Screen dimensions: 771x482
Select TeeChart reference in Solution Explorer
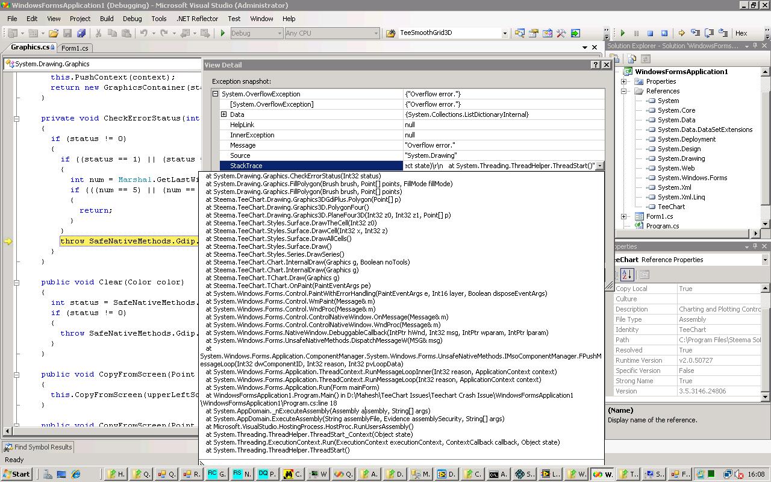(x=671, y=207)
